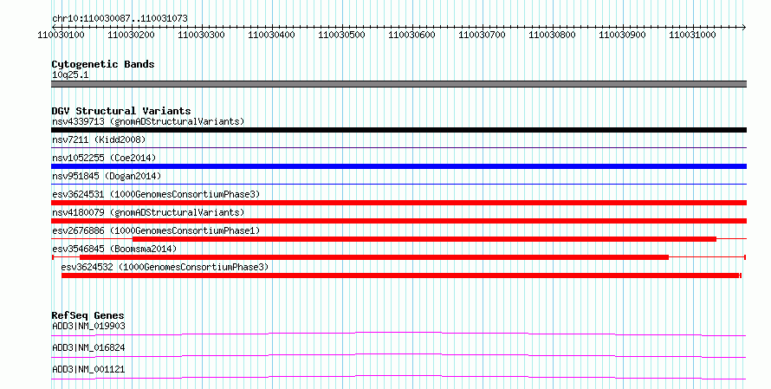Open the nsv1052255 (Coe2014) label

[x=104, y=158]
